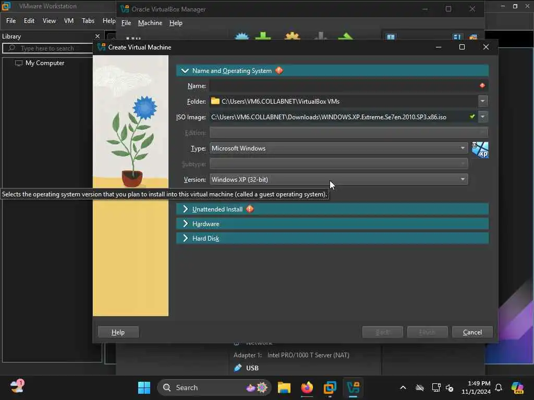Viewport: 534px width, 400px height.
Task: Launch Copilot from the taskbar corner
Action: point(517,387)
